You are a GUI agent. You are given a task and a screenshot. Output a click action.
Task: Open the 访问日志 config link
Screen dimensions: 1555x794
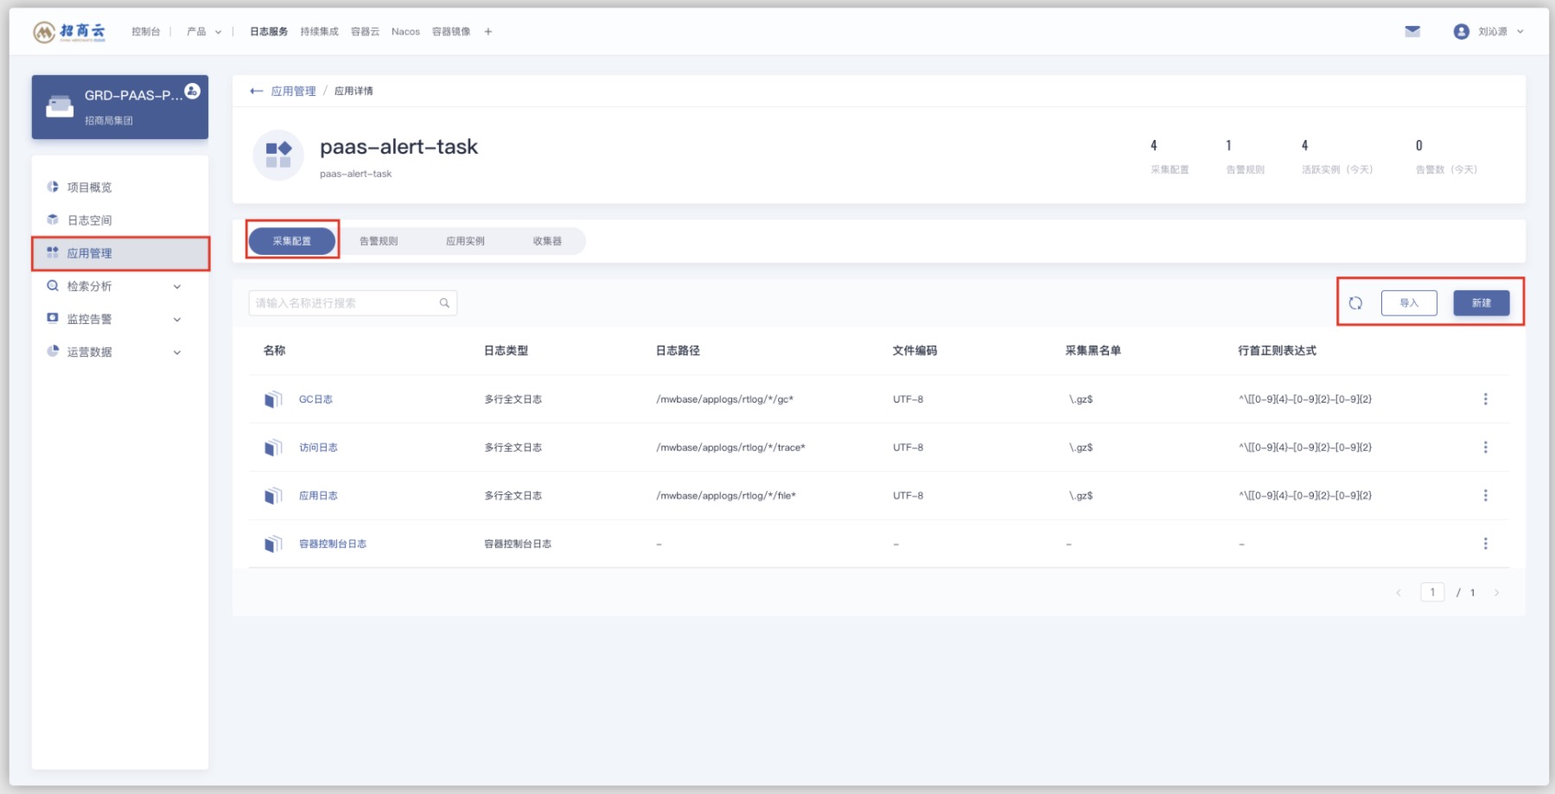[318, 448]
